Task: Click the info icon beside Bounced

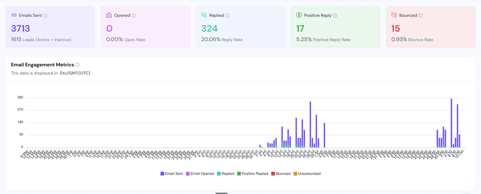Action: [420, 16]
